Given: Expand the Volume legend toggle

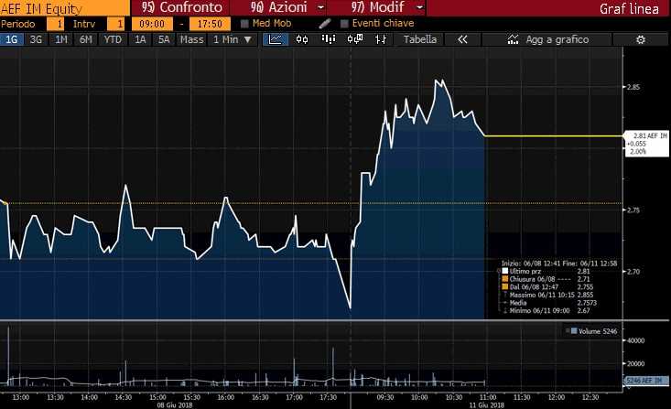Looking at the screenshot, I should pyautogui.click(x=568, y=330).
